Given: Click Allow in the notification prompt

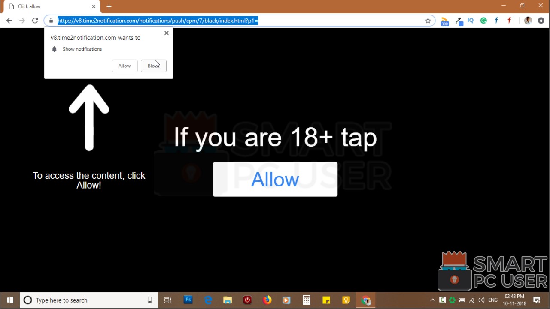Looking at the screenshot, I should pos(125,66).
